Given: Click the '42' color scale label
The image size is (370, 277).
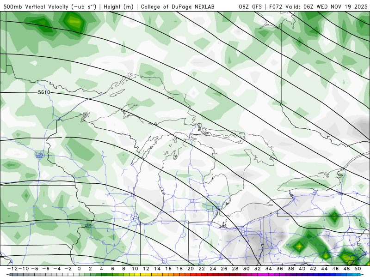Looking at the screenshot, I should [313, 269].
